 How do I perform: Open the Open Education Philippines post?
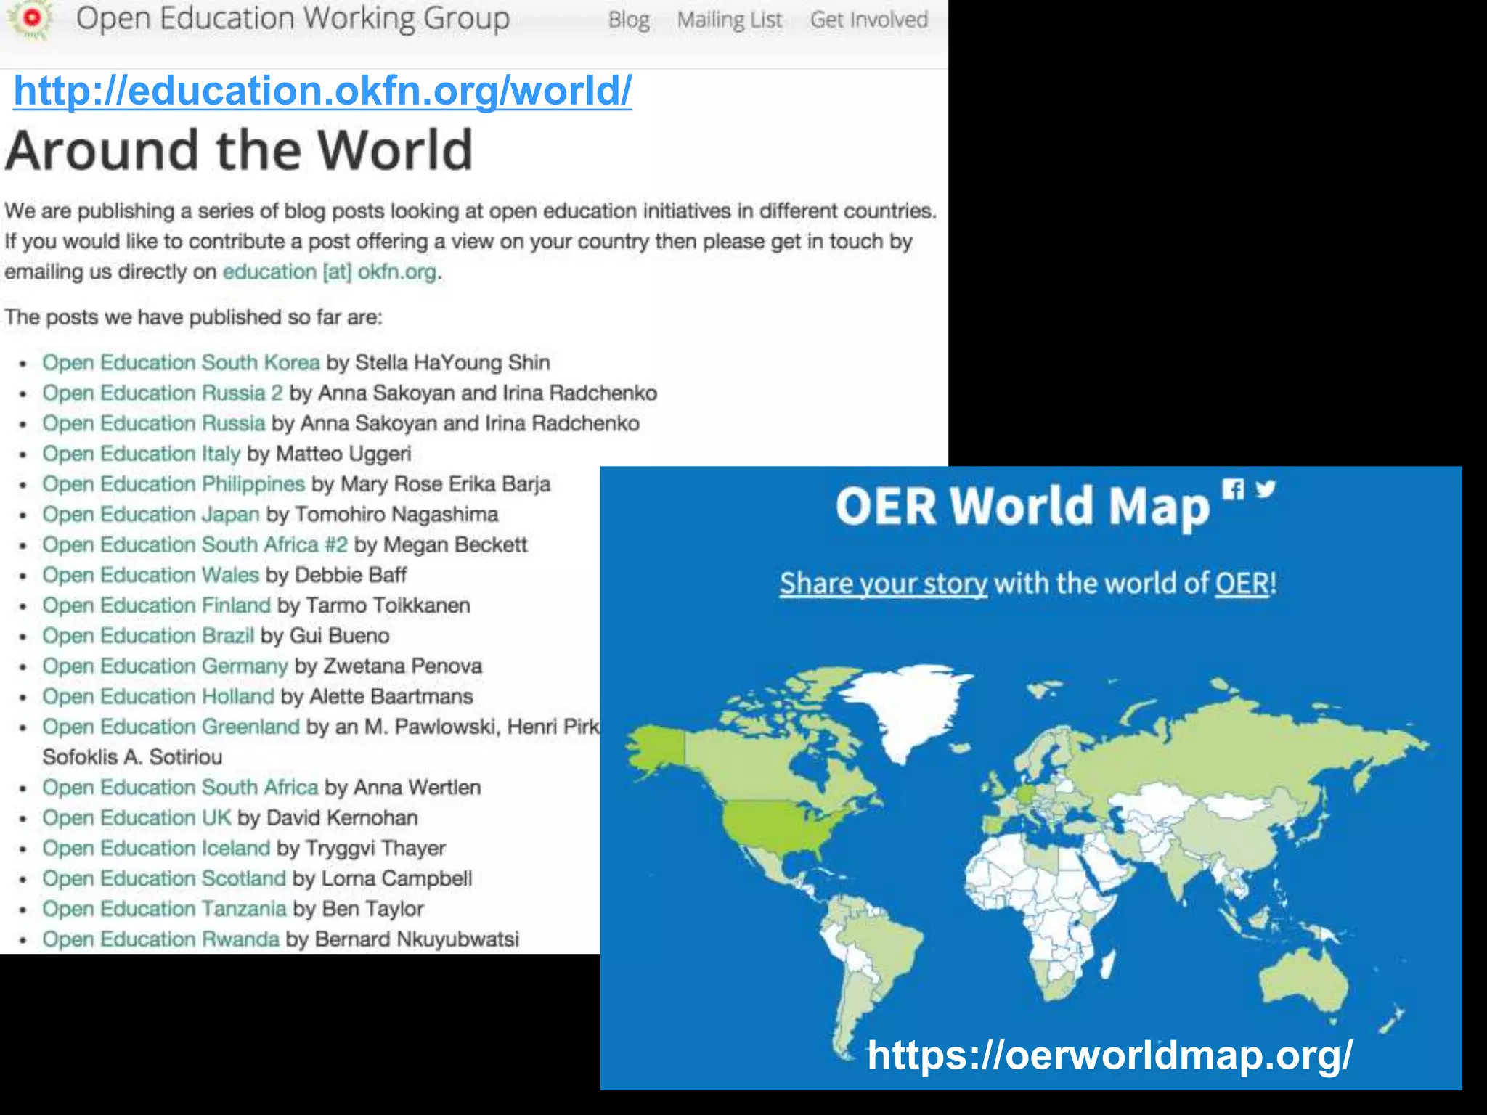(173, 484)
